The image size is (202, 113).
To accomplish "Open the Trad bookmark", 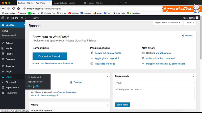I will tap(108, 13).
